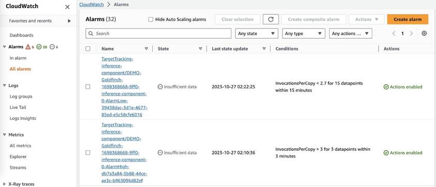436x187 pixels.
Task: Click the insufficient data count icon
Action: tap(54, 47)
